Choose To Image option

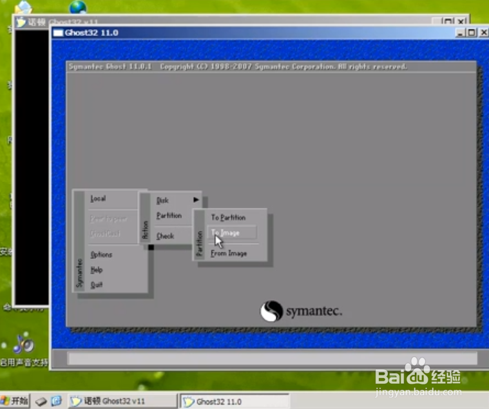233,233
